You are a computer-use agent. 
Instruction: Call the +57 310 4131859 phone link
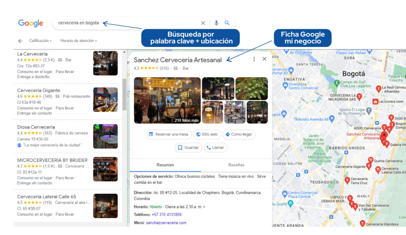pyautogui.click(x=167, y=215)
